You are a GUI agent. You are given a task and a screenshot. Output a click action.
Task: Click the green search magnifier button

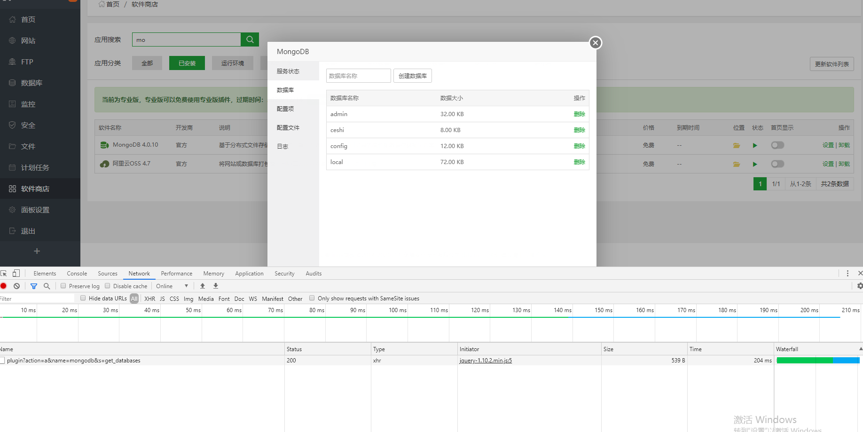coord(250,39)
